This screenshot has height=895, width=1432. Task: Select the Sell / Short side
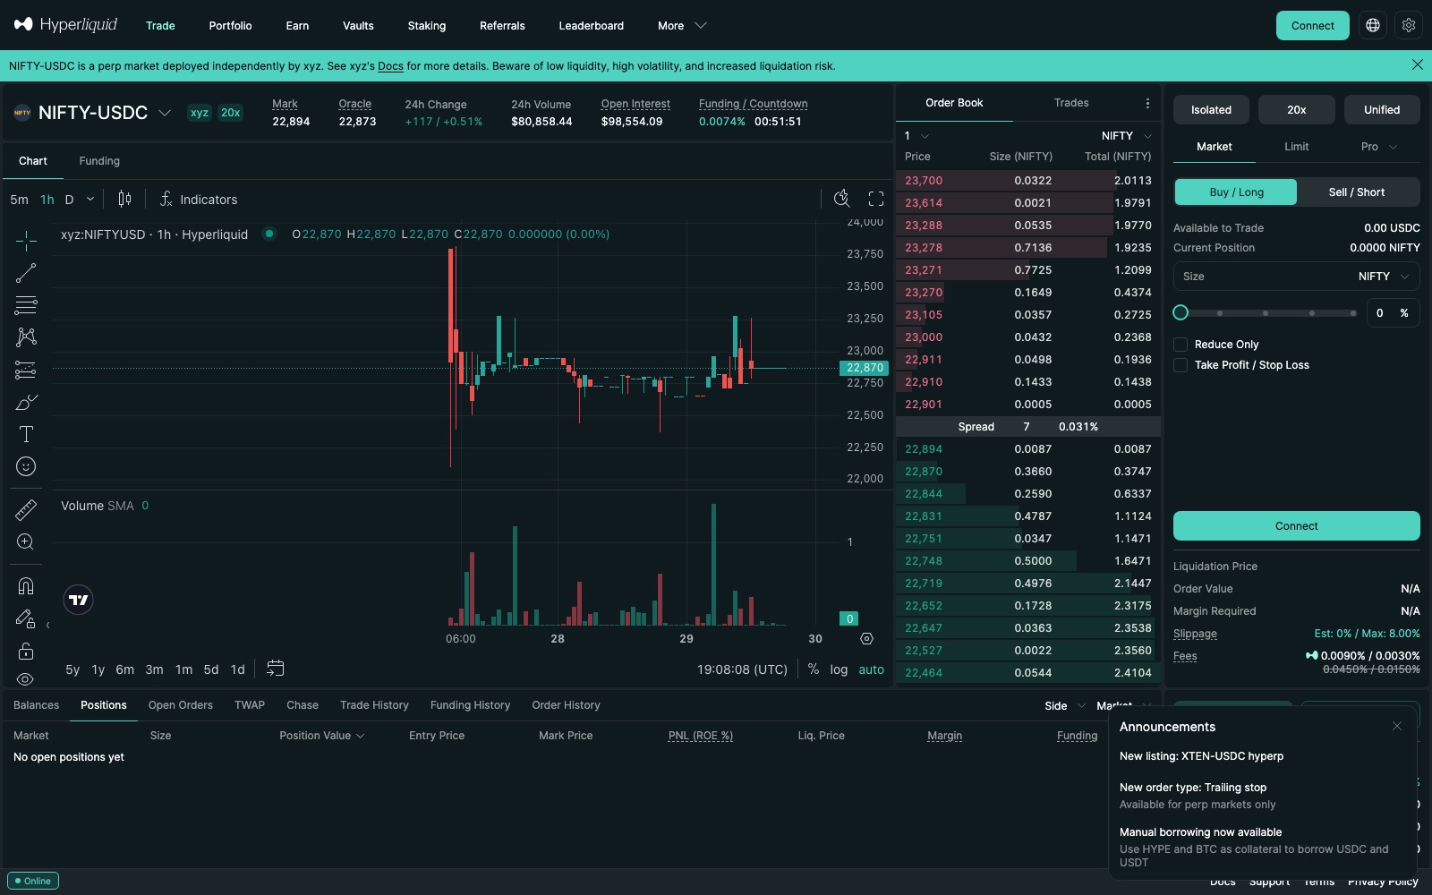tap(1357, 192)
